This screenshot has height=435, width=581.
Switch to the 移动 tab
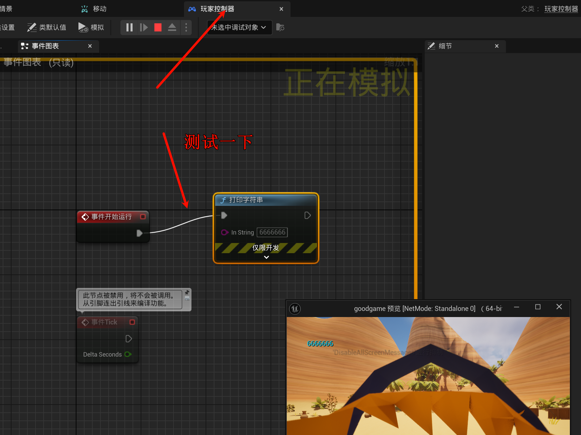click(x=99, y=9)
